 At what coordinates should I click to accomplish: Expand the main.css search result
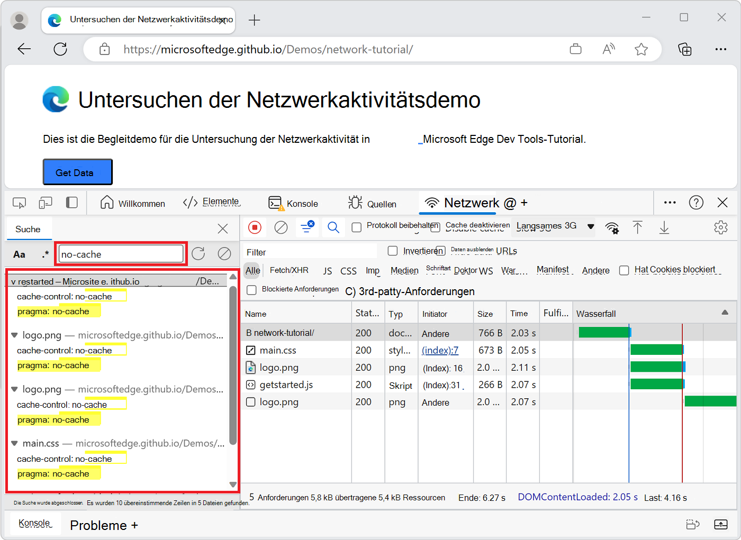tap(14, 443)
